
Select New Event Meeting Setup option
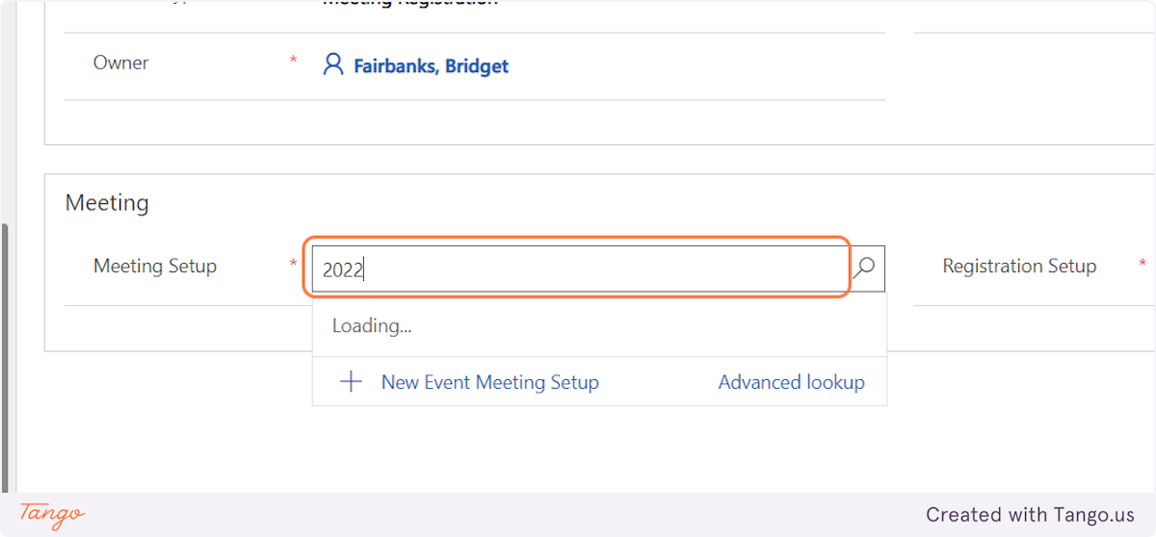489,382
